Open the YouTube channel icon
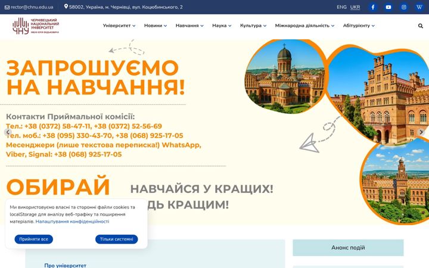Viewport: 429px width, 268px height. click(388, 7)
